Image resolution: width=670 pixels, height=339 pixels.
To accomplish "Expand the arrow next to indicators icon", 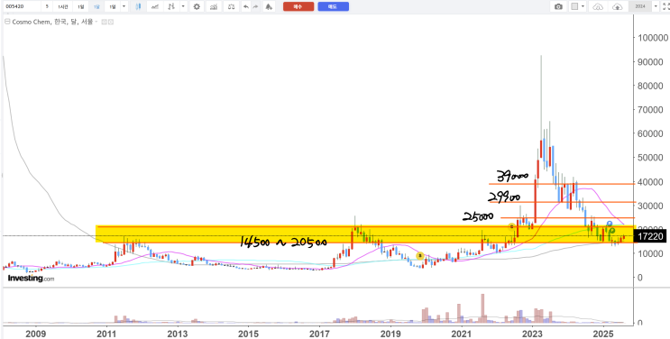I will coord(183,6).
